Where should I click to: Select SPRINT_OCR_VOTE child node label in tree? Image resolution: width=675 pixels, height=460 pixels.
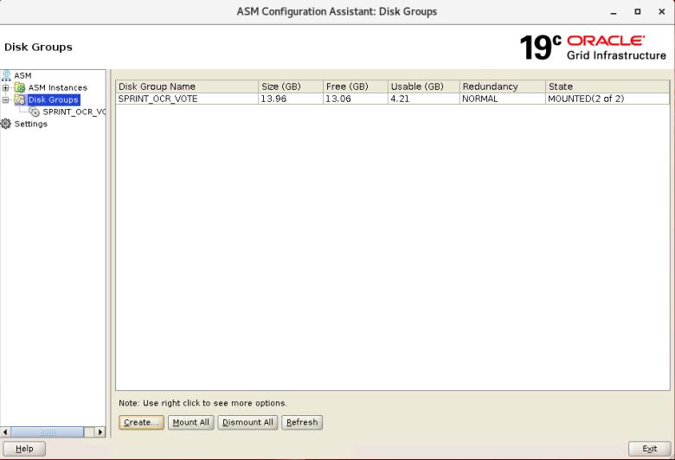point(74,112)
